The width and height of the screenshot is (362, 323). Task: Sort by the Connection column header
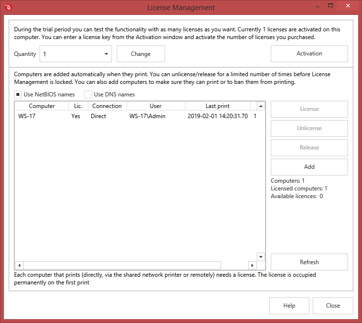click(107, 106)
